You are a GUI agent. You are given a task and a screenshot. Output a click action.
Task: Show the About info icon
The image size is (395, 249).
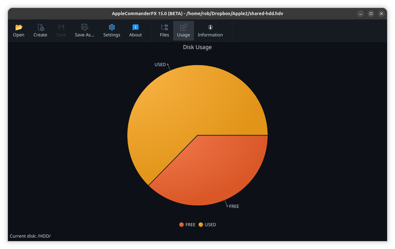point(136,28)
